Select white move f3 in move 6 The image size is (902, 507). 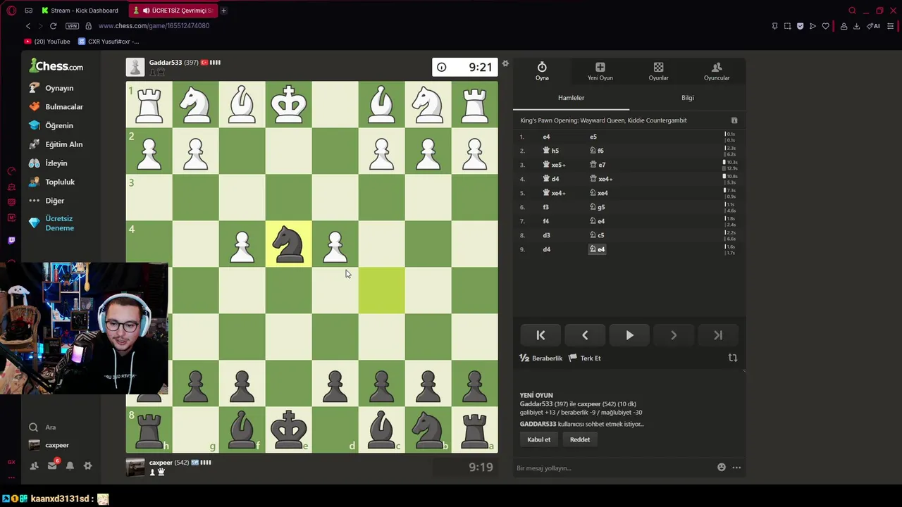coord(545,207)
